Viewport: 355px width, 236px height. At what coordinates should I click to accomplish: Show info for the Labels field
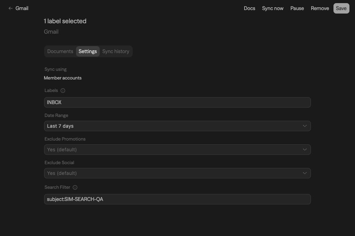point(63,91)
